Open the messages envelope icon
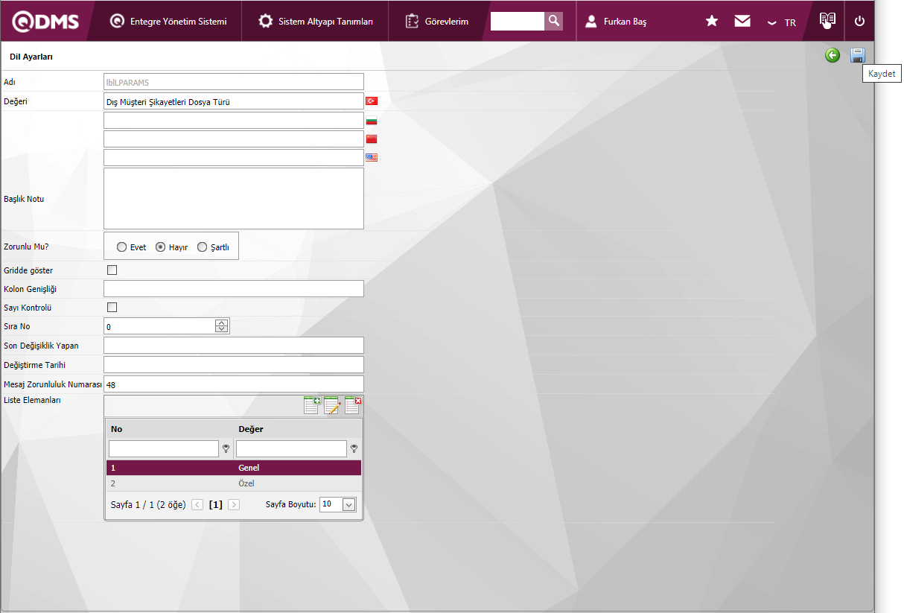This screenshot has width=904, height=613. 742,21
